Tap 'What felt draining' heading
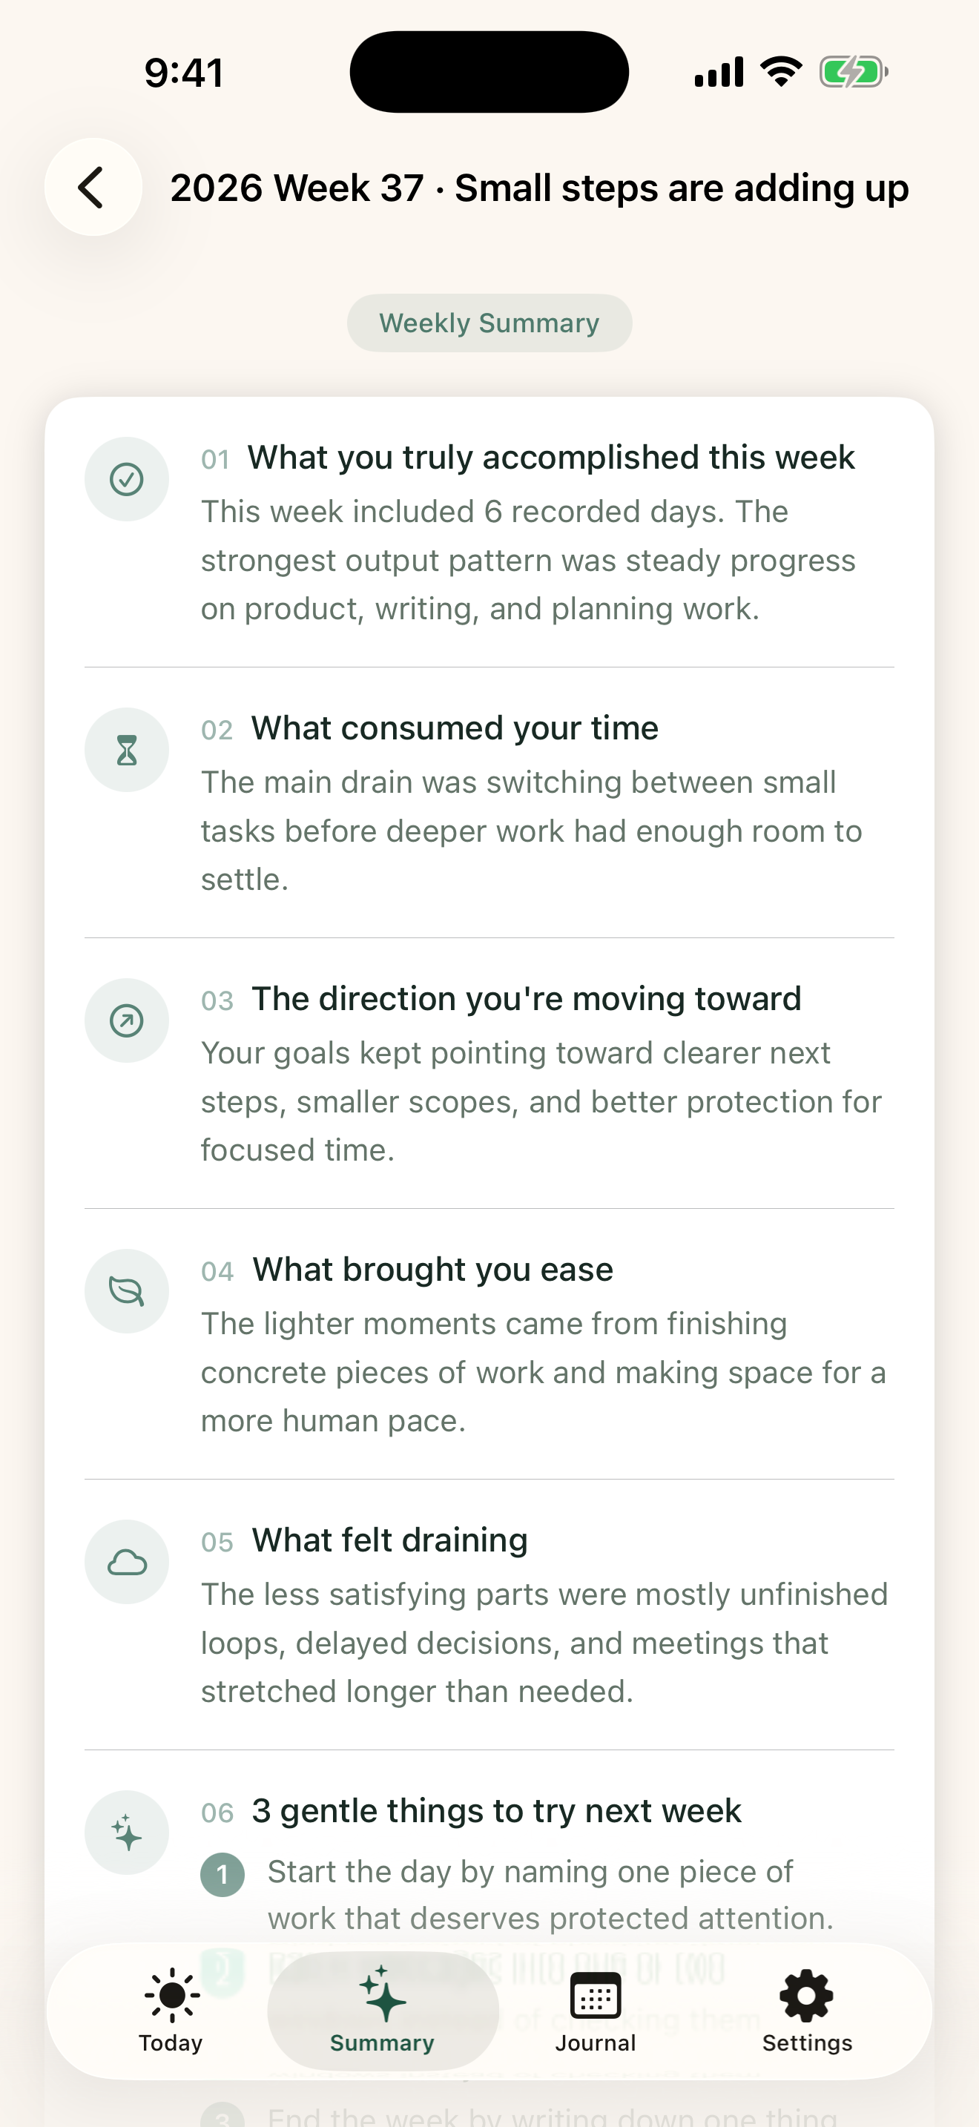Image resolution: width=979 pixels, height=2127 pixels. tap(389, 1541)
